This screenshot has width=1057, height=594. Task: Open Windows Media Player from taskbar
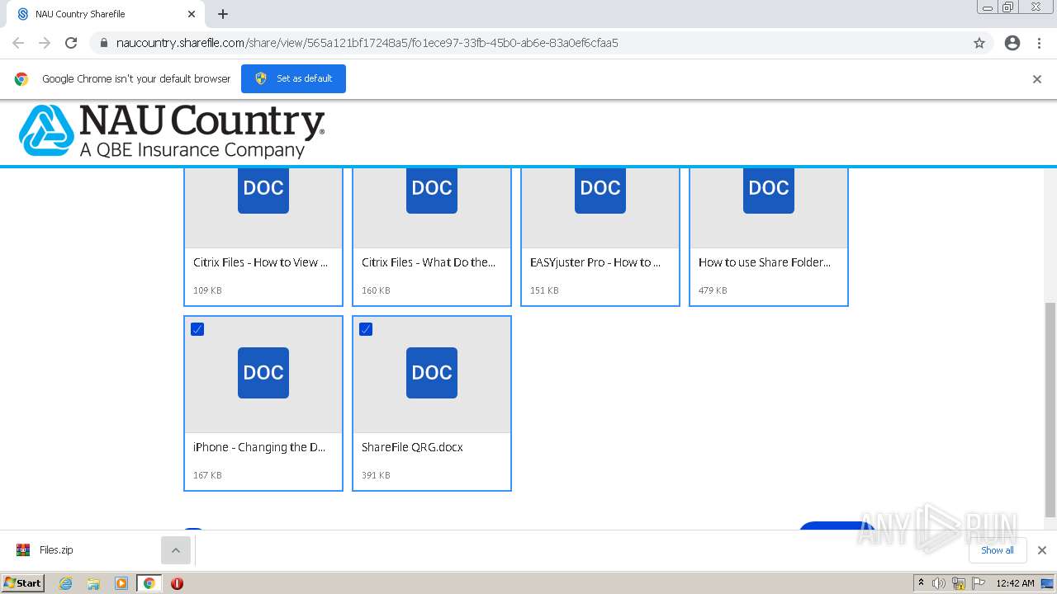121,583
